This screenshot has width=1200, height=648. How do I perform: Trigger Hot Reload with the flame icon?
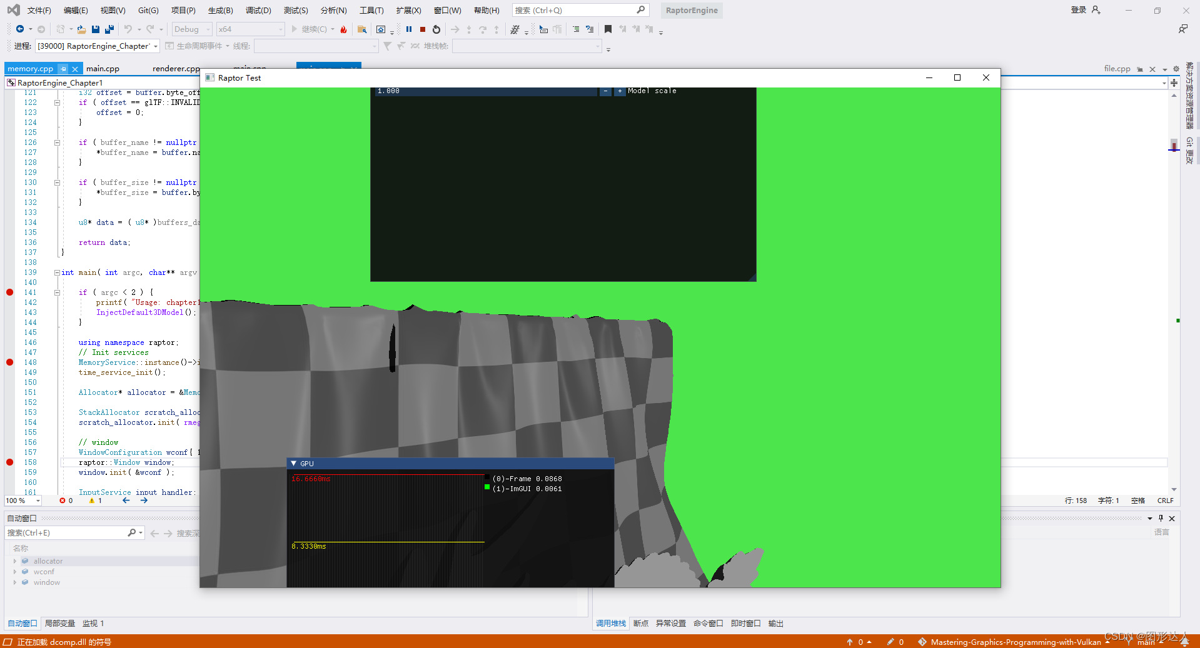(x=343, y=29)
